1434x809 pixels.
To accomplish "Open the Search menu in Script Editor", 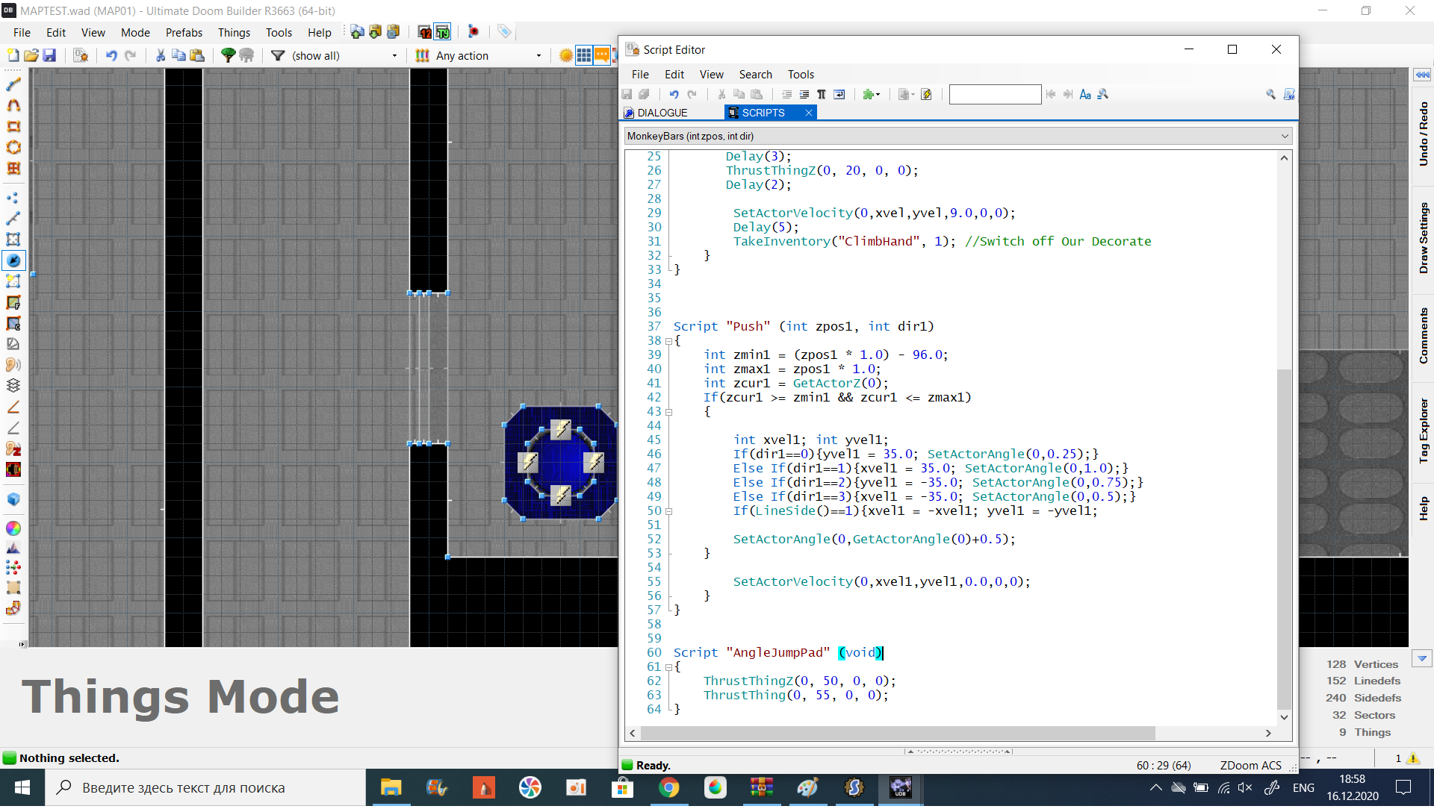I will pos(754,74).
